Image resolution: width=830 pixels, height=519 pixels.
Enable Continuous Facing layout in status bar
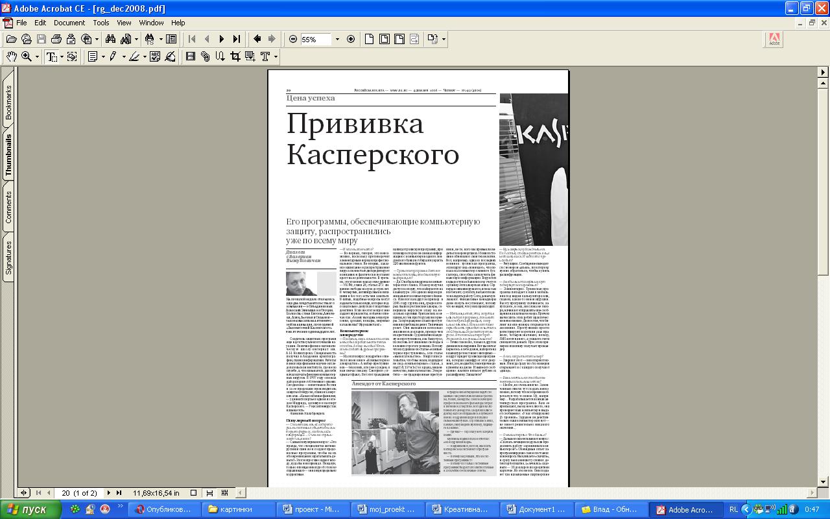[x=226, y=493]
